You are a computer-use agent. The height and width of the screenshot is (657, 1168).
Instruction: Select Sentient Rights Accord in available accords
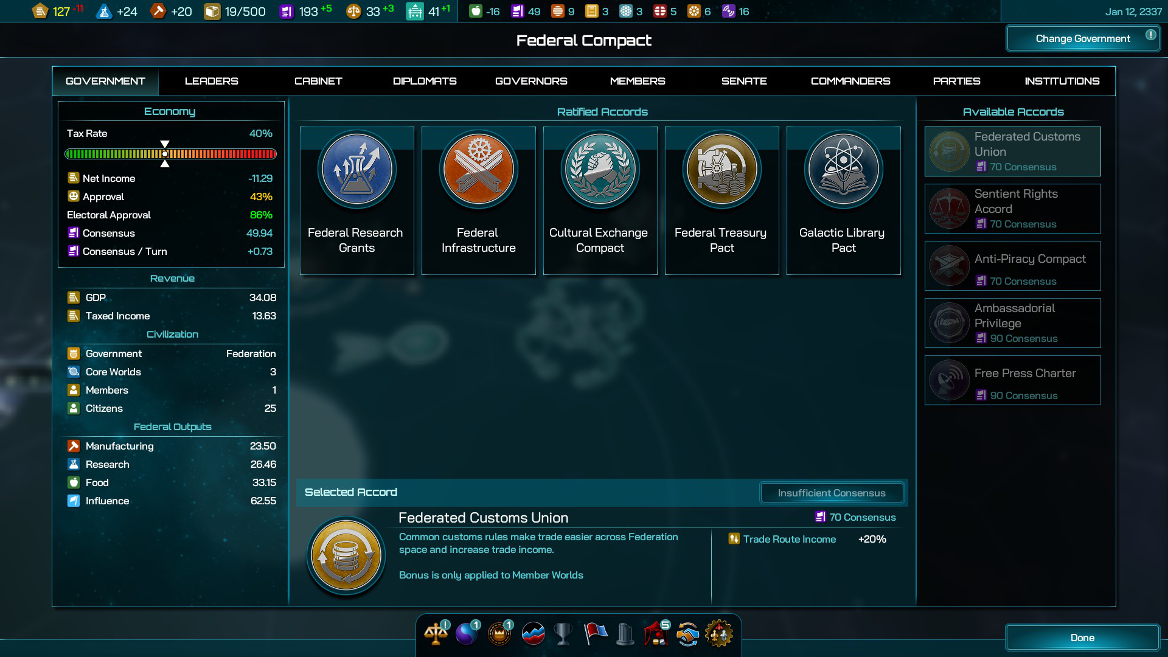[1013, 209]
